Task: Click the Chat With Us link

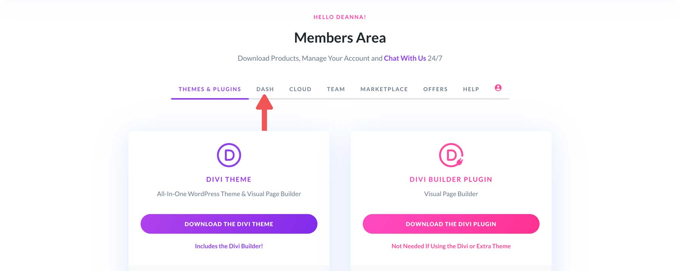Action: (404, 58)
